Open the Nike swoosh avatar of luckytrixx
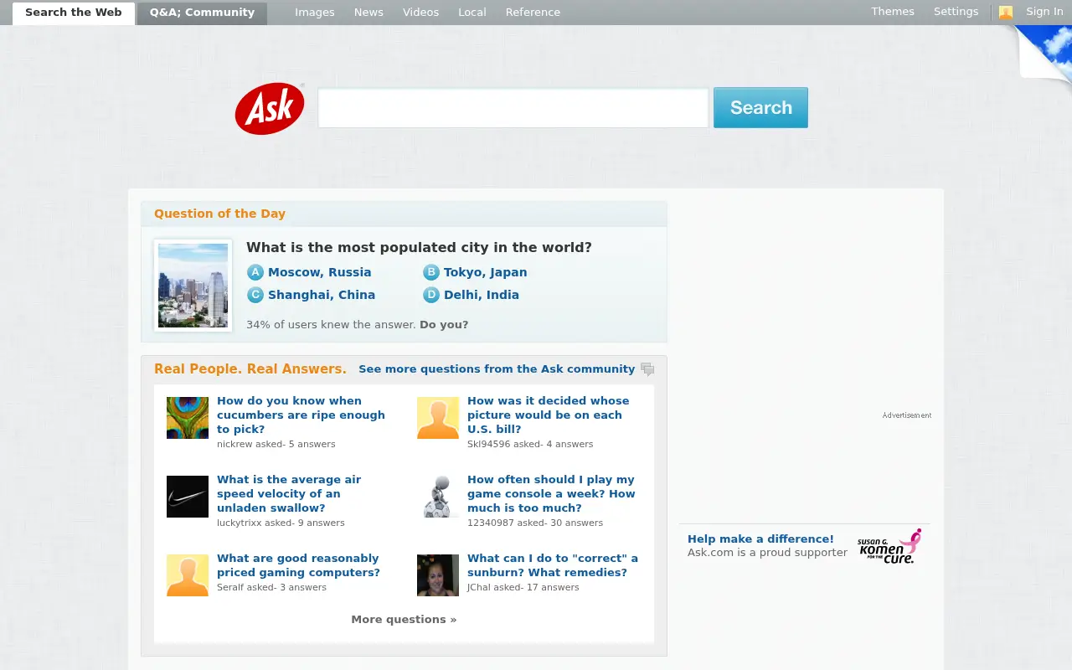This screenshot has width=1072, height=670. pos(188,497)
